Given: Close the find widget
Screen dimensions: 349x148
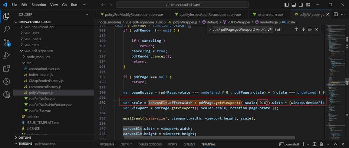Looking at the screenshot, I should [x=316, y=29].
